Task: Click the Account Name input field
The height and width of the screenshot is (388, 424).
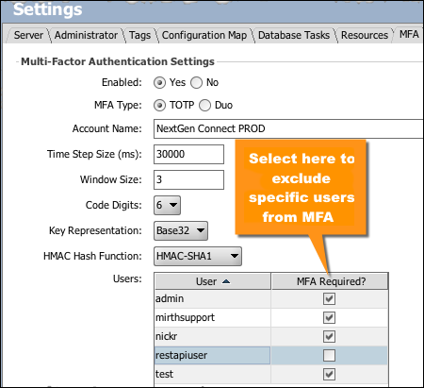Action: click(288, 128)
